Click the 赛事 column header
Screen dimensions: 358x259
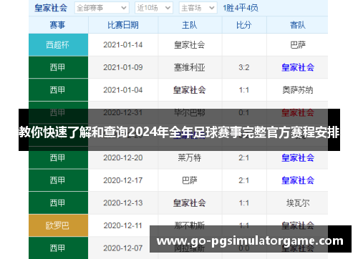(57, 25)
